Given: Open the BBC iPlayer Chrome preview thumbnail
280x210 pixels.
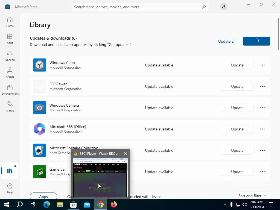Looking at the screenshot, I should (100, 177).
